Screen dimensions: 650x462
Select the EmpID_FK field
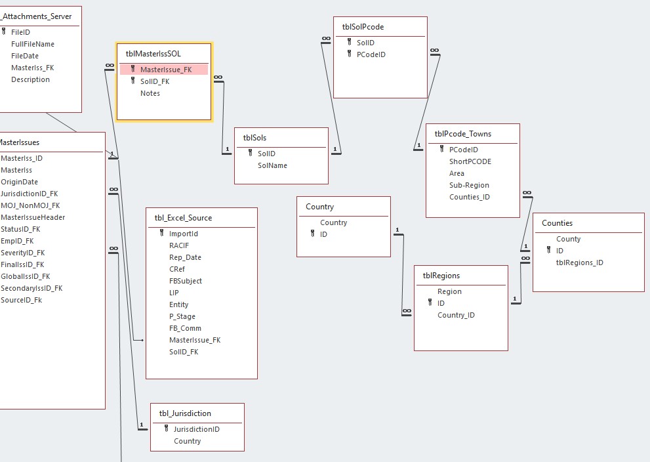pyautogui.click(x=17, y=241)
